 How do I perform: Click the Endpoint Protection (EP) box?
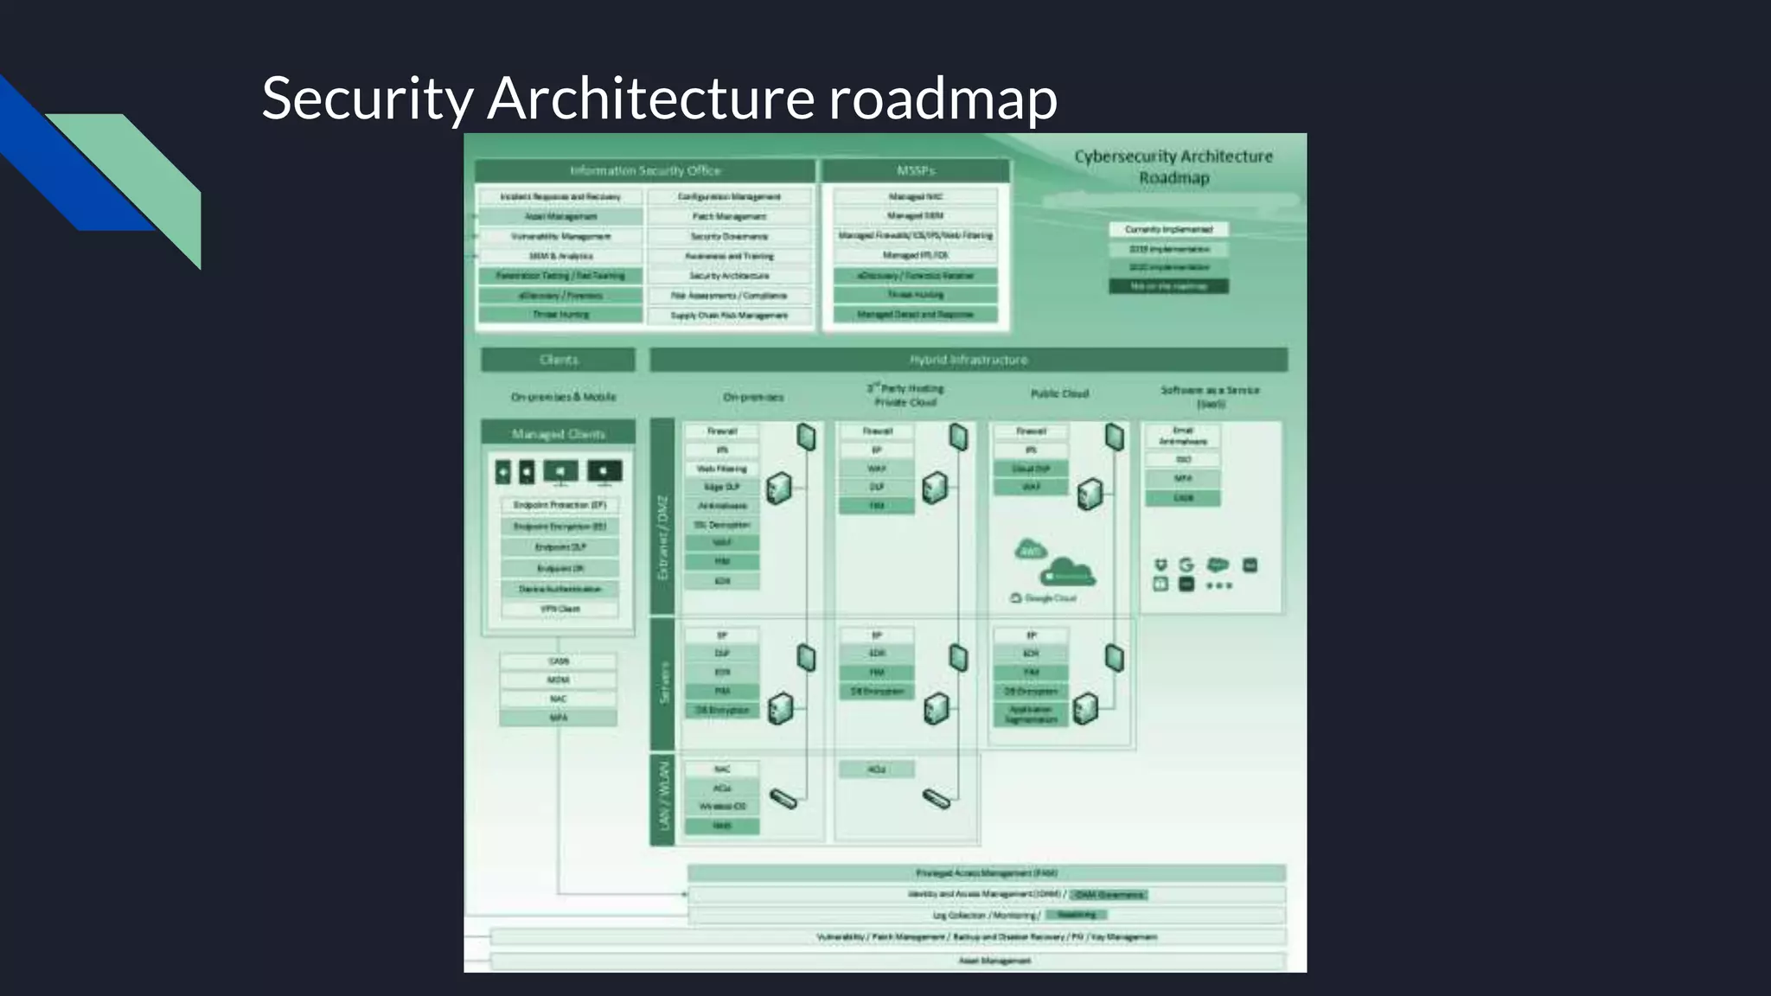pos(560,505)
